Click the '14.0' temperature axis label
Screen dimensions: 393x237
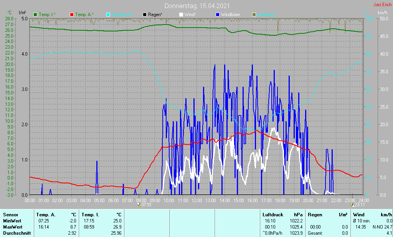[x=9, y=98]
